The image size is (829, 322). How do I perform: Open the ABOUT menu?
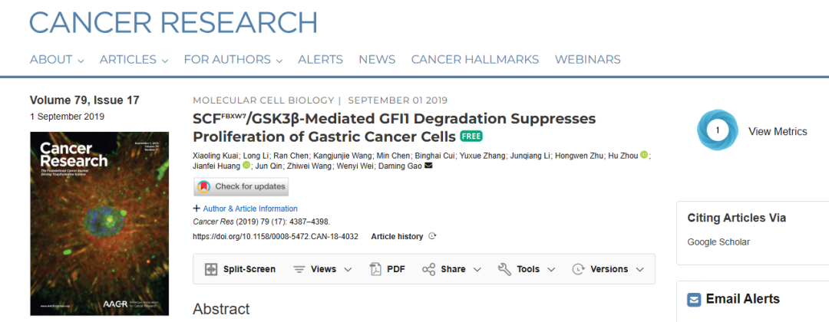click(x=57, y=60)
